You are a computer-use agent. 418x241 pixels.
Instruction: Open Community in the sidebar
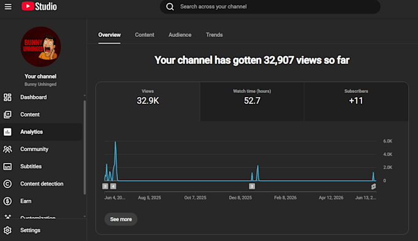point(41,149)
